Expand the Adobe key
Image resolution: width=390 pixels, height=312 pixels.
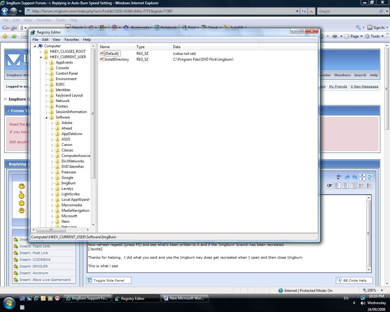pos(52,123)
